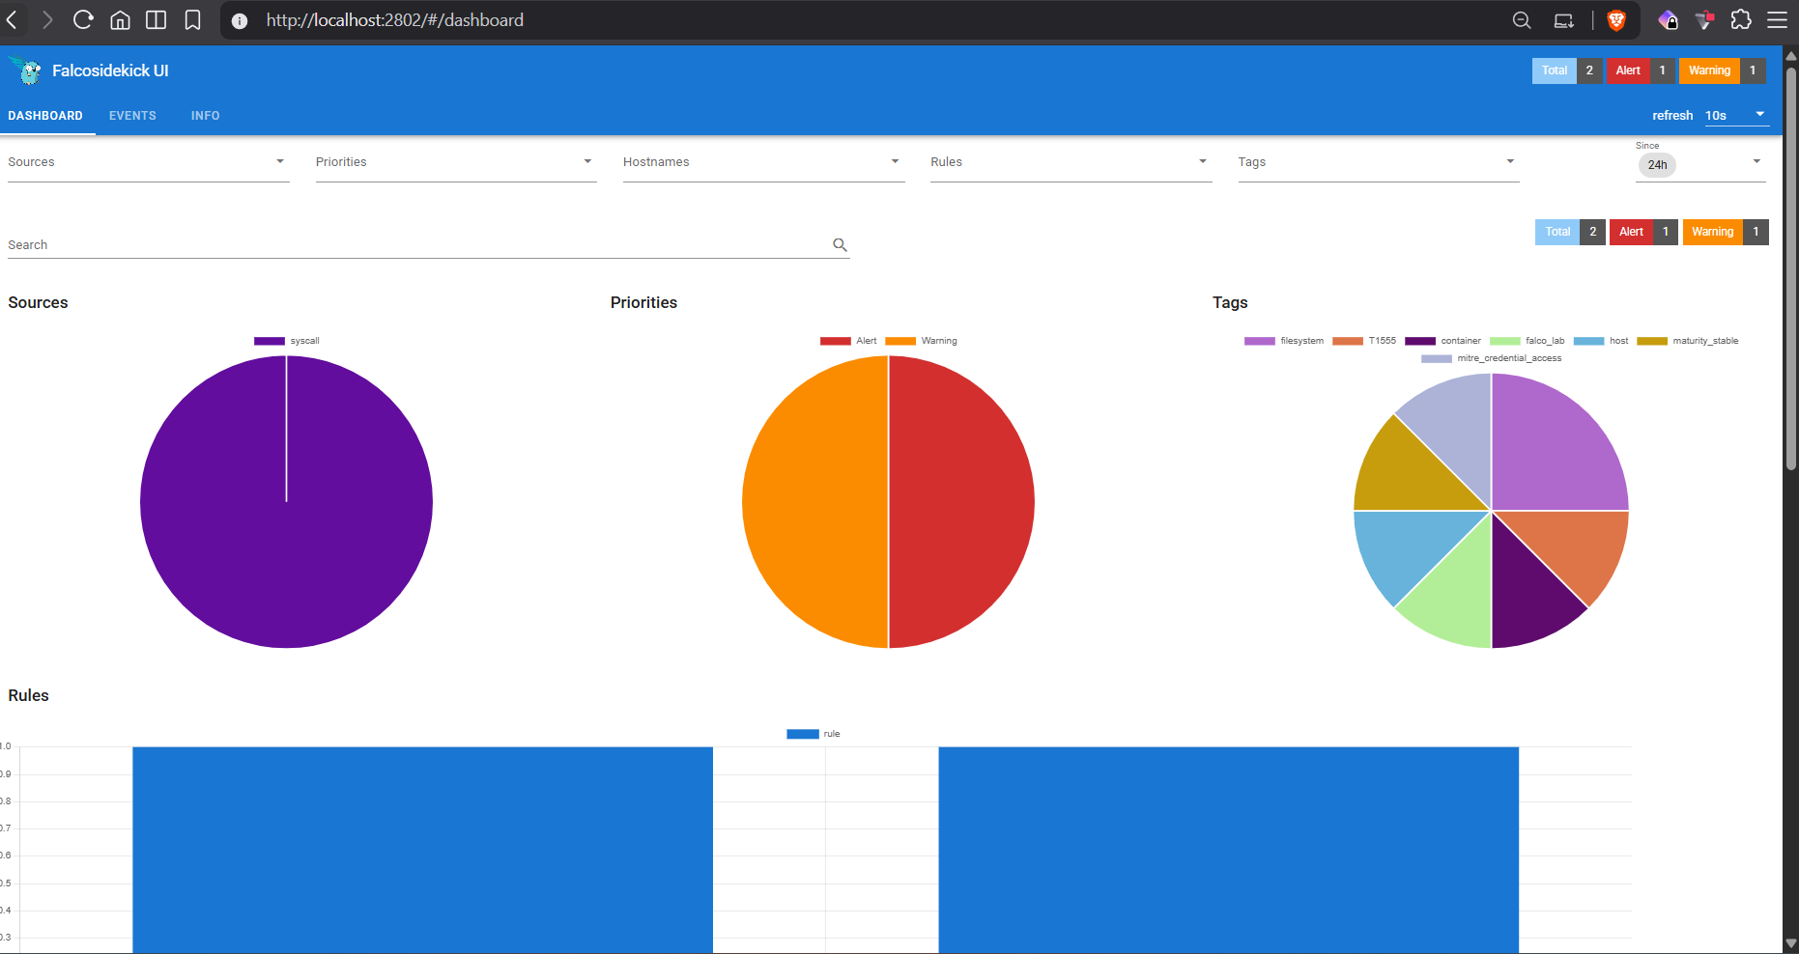This screenshot has height=954, width=1799.
Task: Open the Since time range dropdown
Action: (1700, 164)
